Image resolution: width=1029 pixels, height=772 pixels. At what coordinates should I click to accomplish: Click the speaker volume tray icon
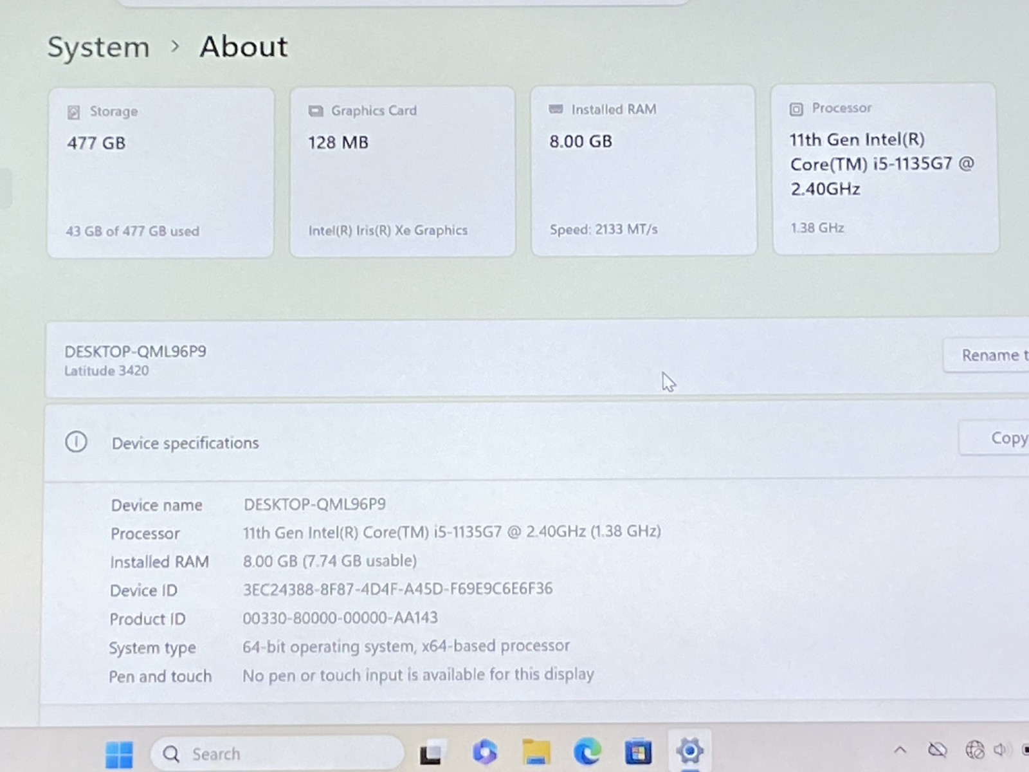[1001, 749]
